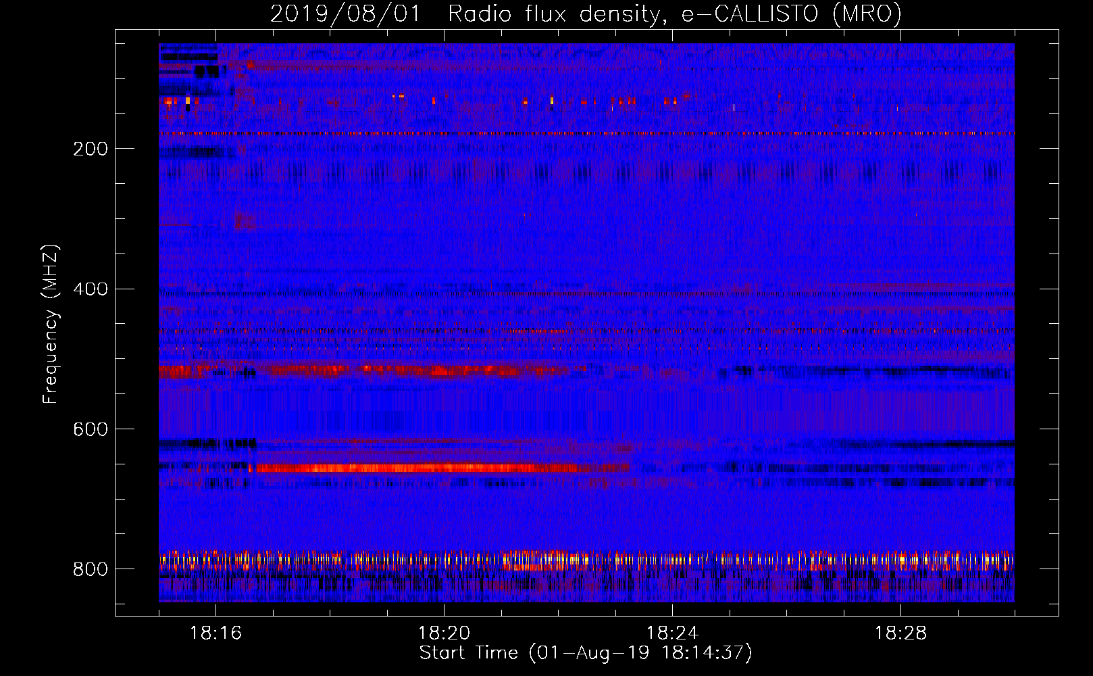Click the plot title text e-CALLISTO (MRO)

(x=792, y=14)
